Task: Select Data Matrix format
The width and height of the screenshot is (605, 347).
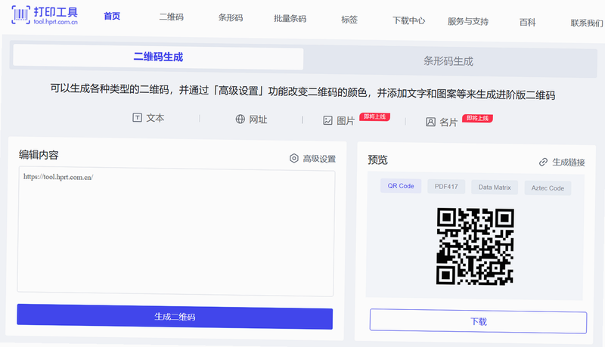Action: coord(495,187)
